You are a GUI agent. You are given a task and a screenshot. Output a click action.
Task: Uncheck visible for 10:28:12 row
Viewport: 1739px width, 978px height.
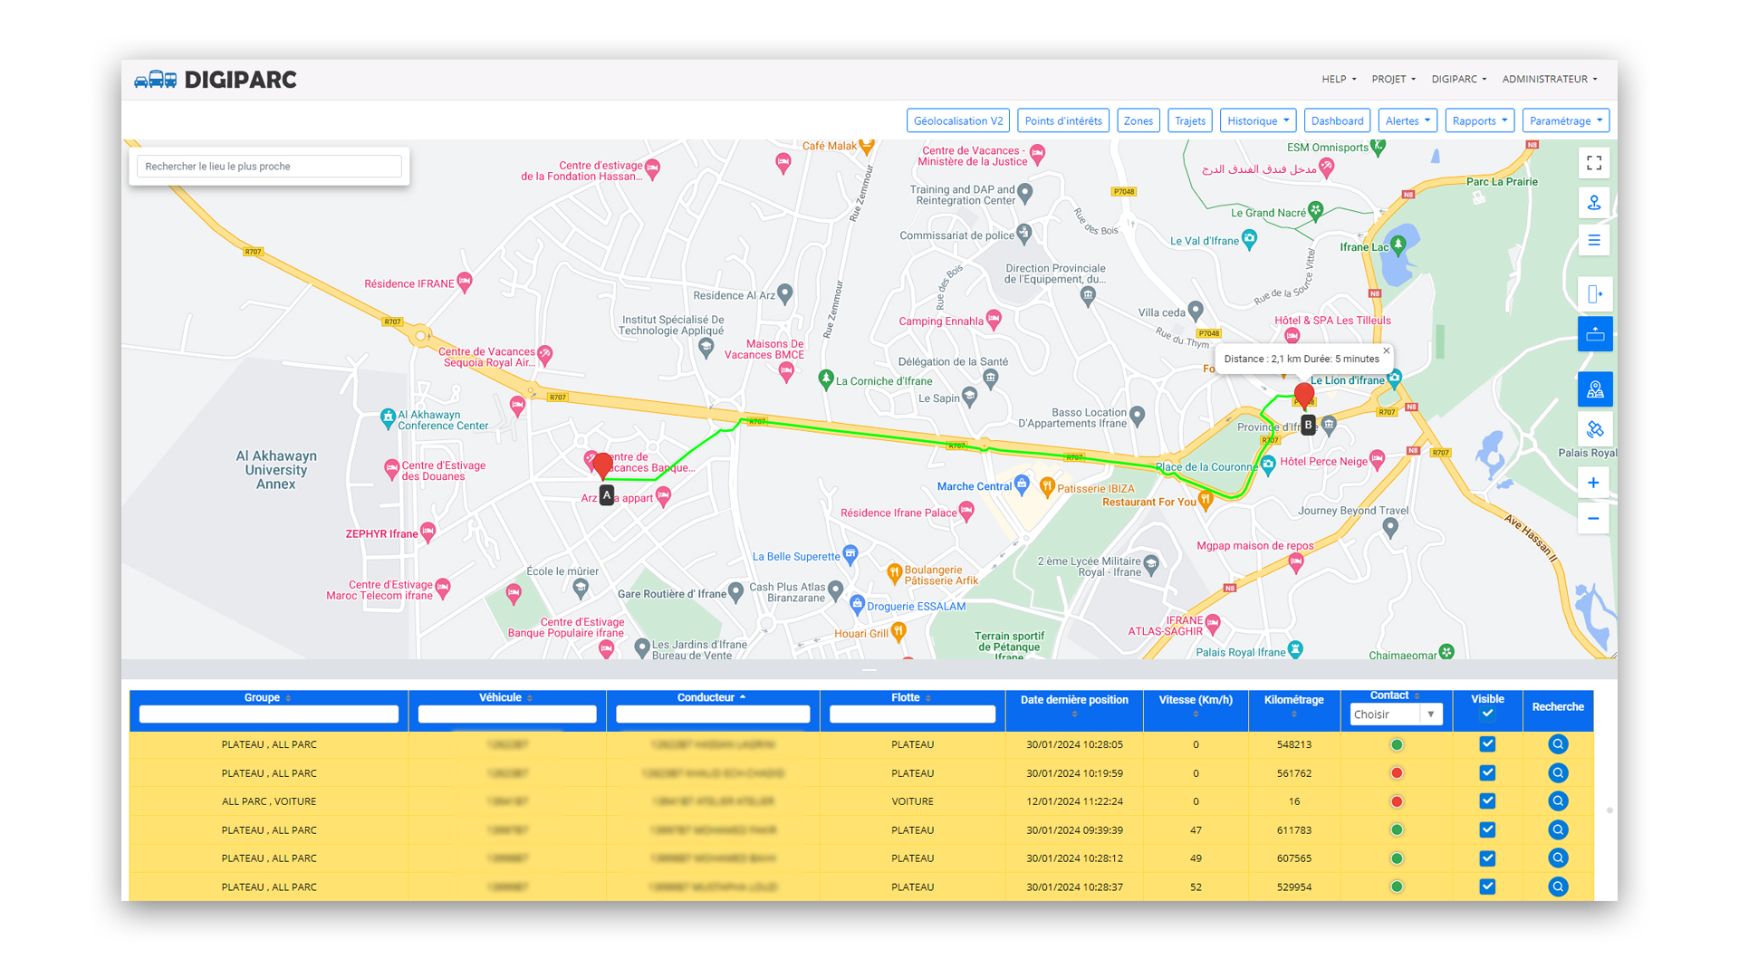(1487, 858)
